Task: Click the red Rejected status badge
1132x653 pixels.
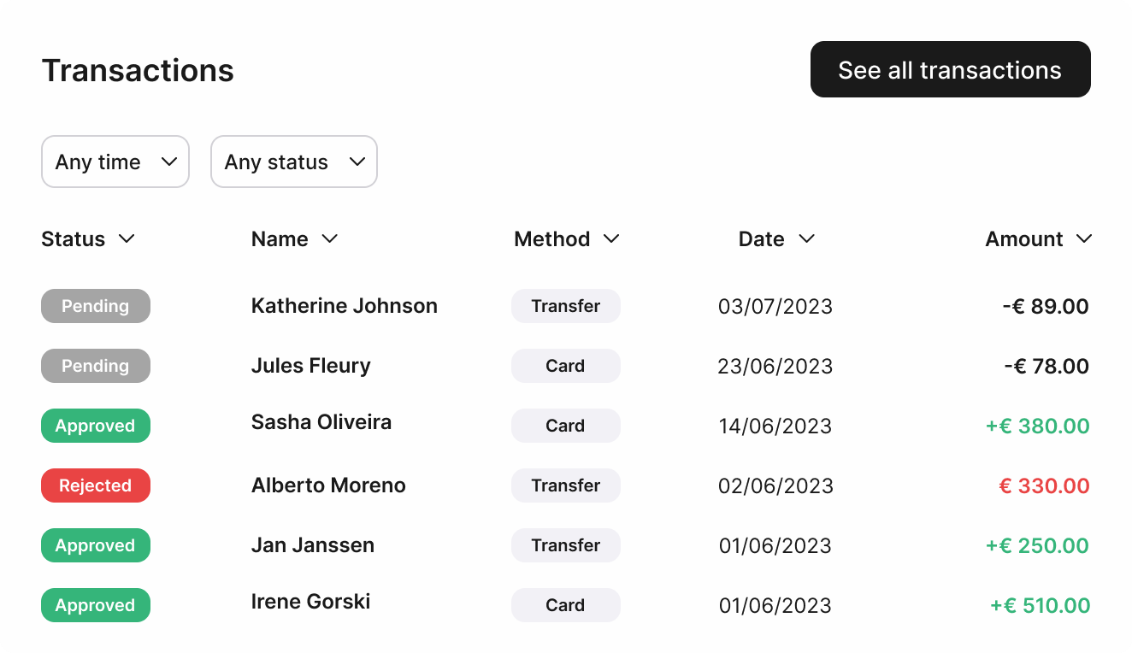Action: coord(96,485)
